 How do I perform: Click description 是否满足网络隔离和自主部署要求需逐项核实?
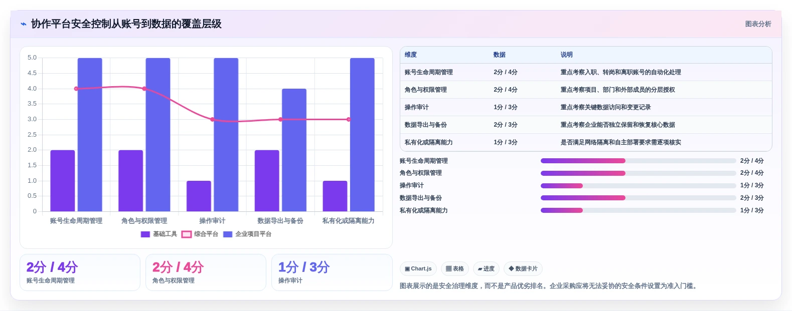[621, 143]
